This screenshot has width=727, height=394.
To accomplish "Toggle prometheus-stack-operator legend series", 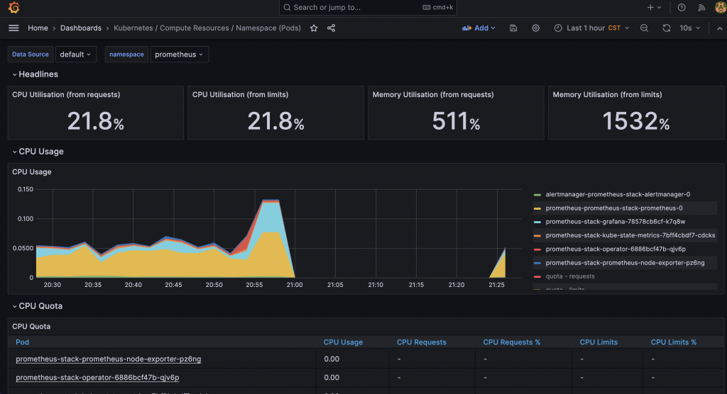I will tap(616, 249).
